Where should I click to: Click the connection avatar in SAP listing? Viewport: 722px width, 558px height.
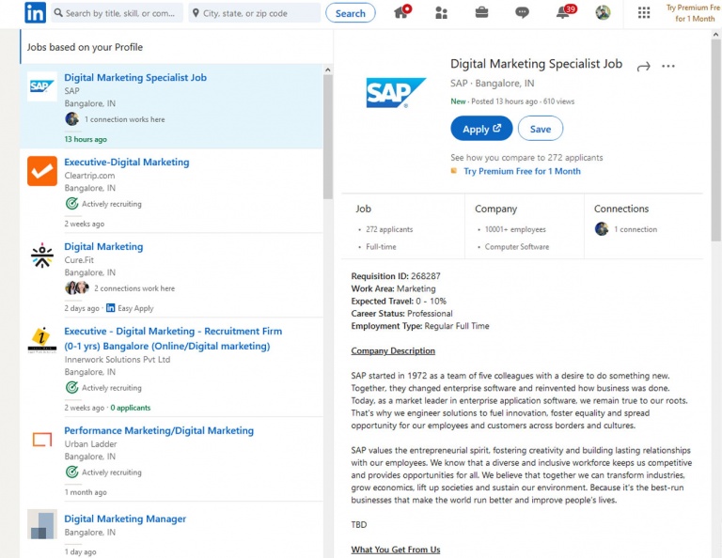point(71,119)
